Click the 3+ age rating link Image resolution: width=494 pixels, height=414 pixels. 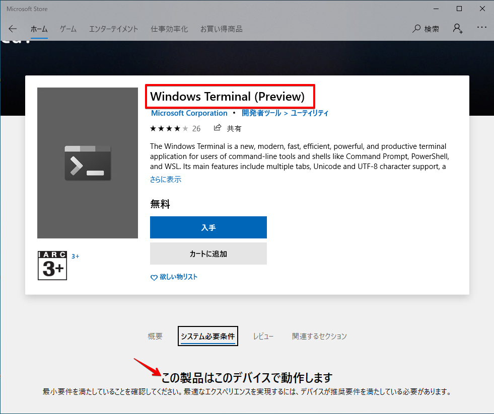(x=76, y=256)
